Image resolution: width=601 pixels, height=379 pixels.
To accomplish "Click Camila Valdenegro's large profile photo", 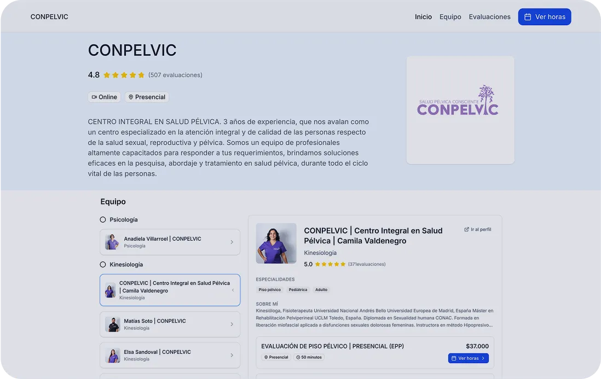I will tap(276, 243).
